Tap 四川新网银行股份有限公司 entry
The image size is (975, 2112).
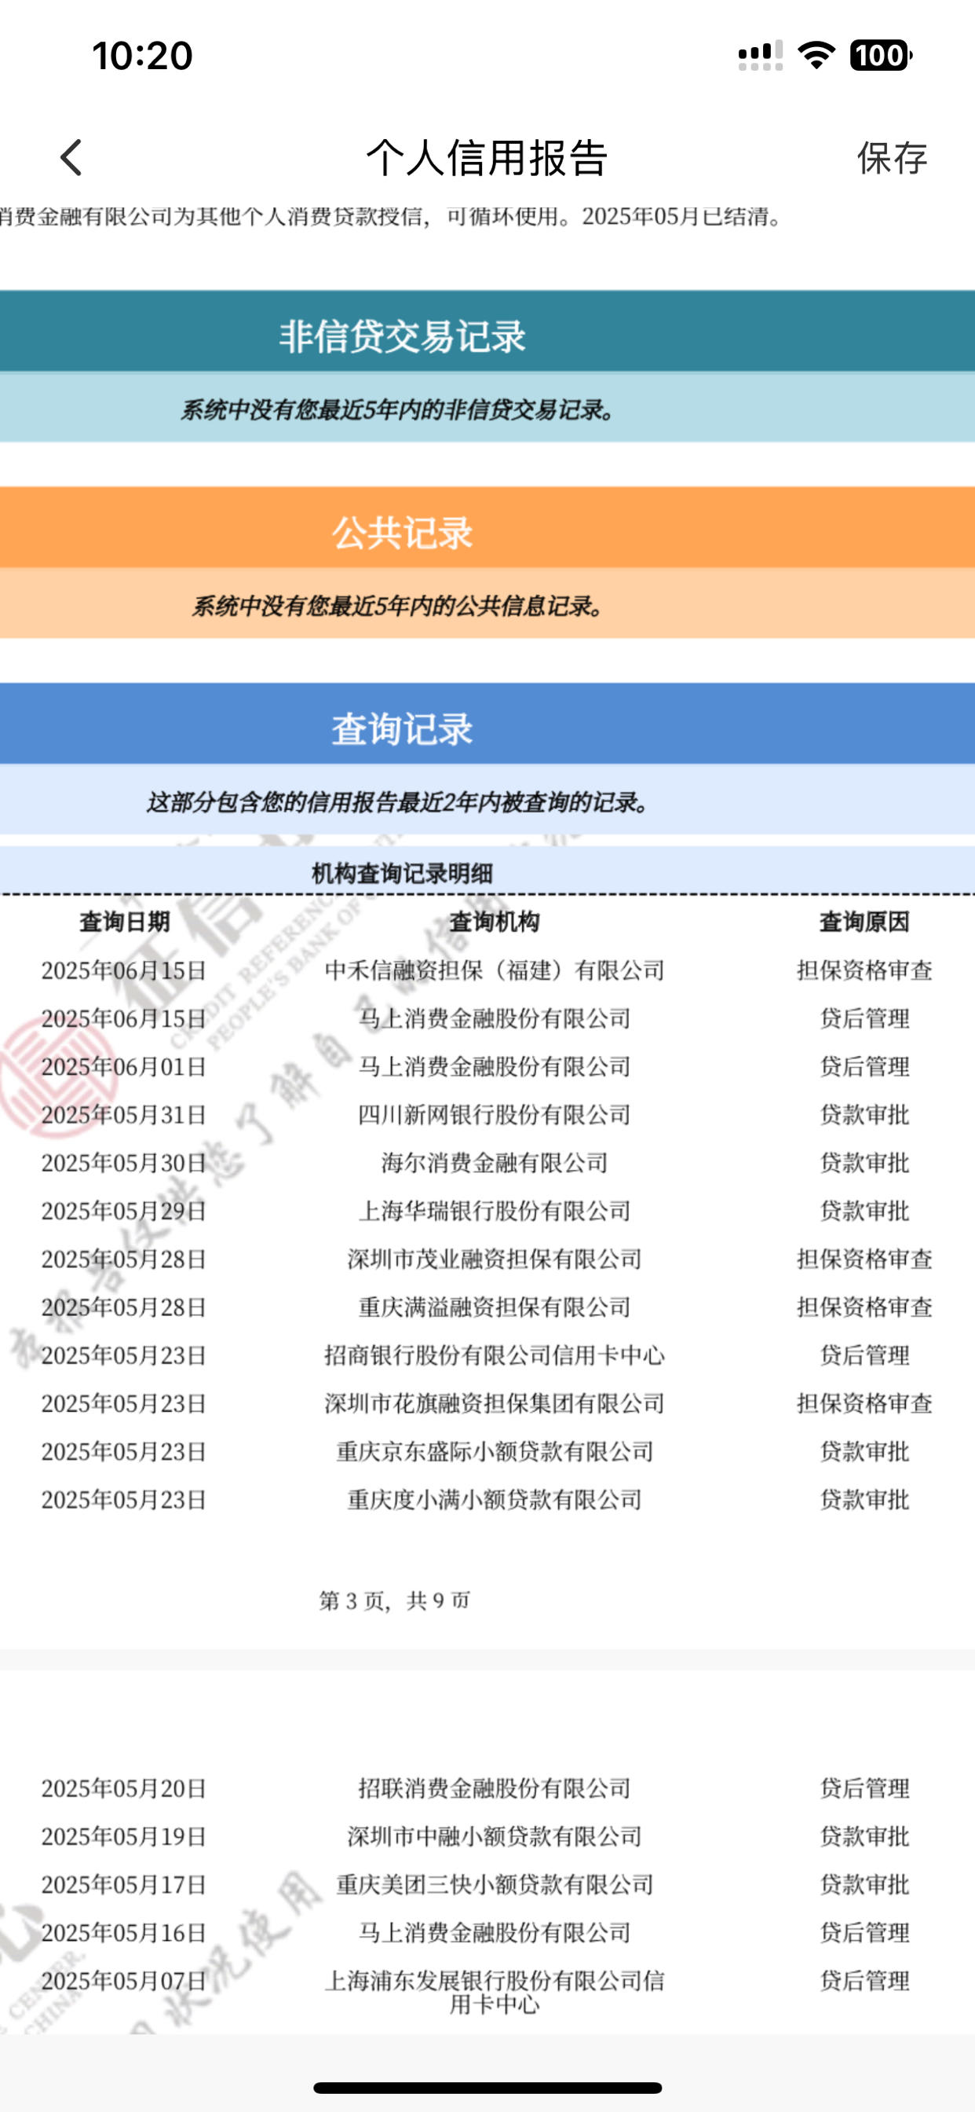[x=494, y=1114]
